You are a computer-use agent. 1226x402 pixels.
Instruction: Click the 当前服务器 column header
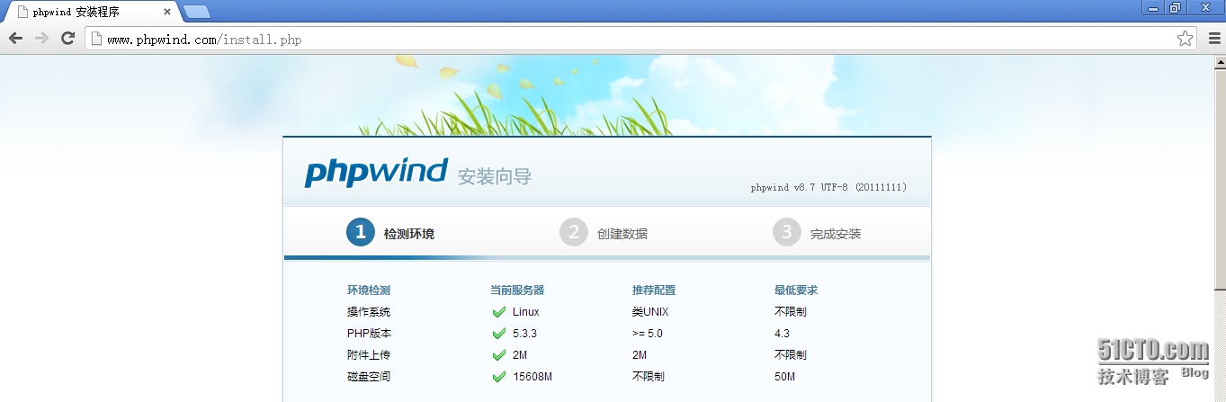click(517, 290)
